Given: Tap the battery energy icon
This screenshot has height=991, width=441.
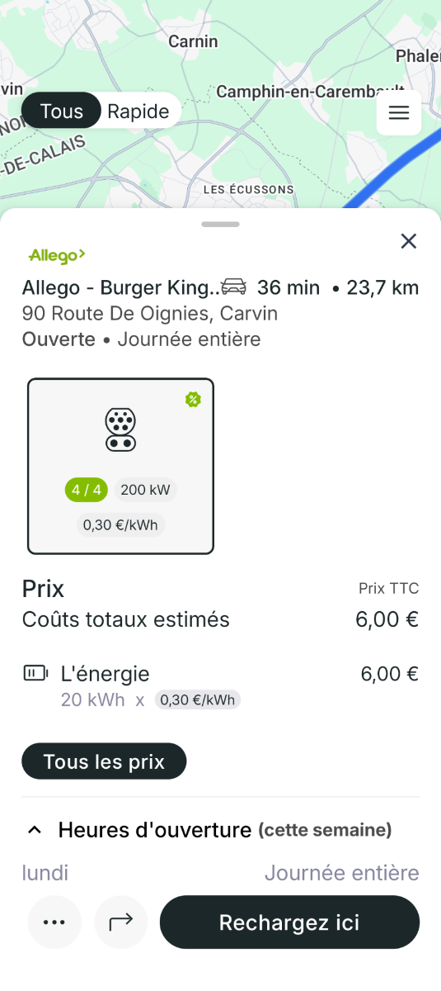Looking at the screenshot, I should pos(35,673).
